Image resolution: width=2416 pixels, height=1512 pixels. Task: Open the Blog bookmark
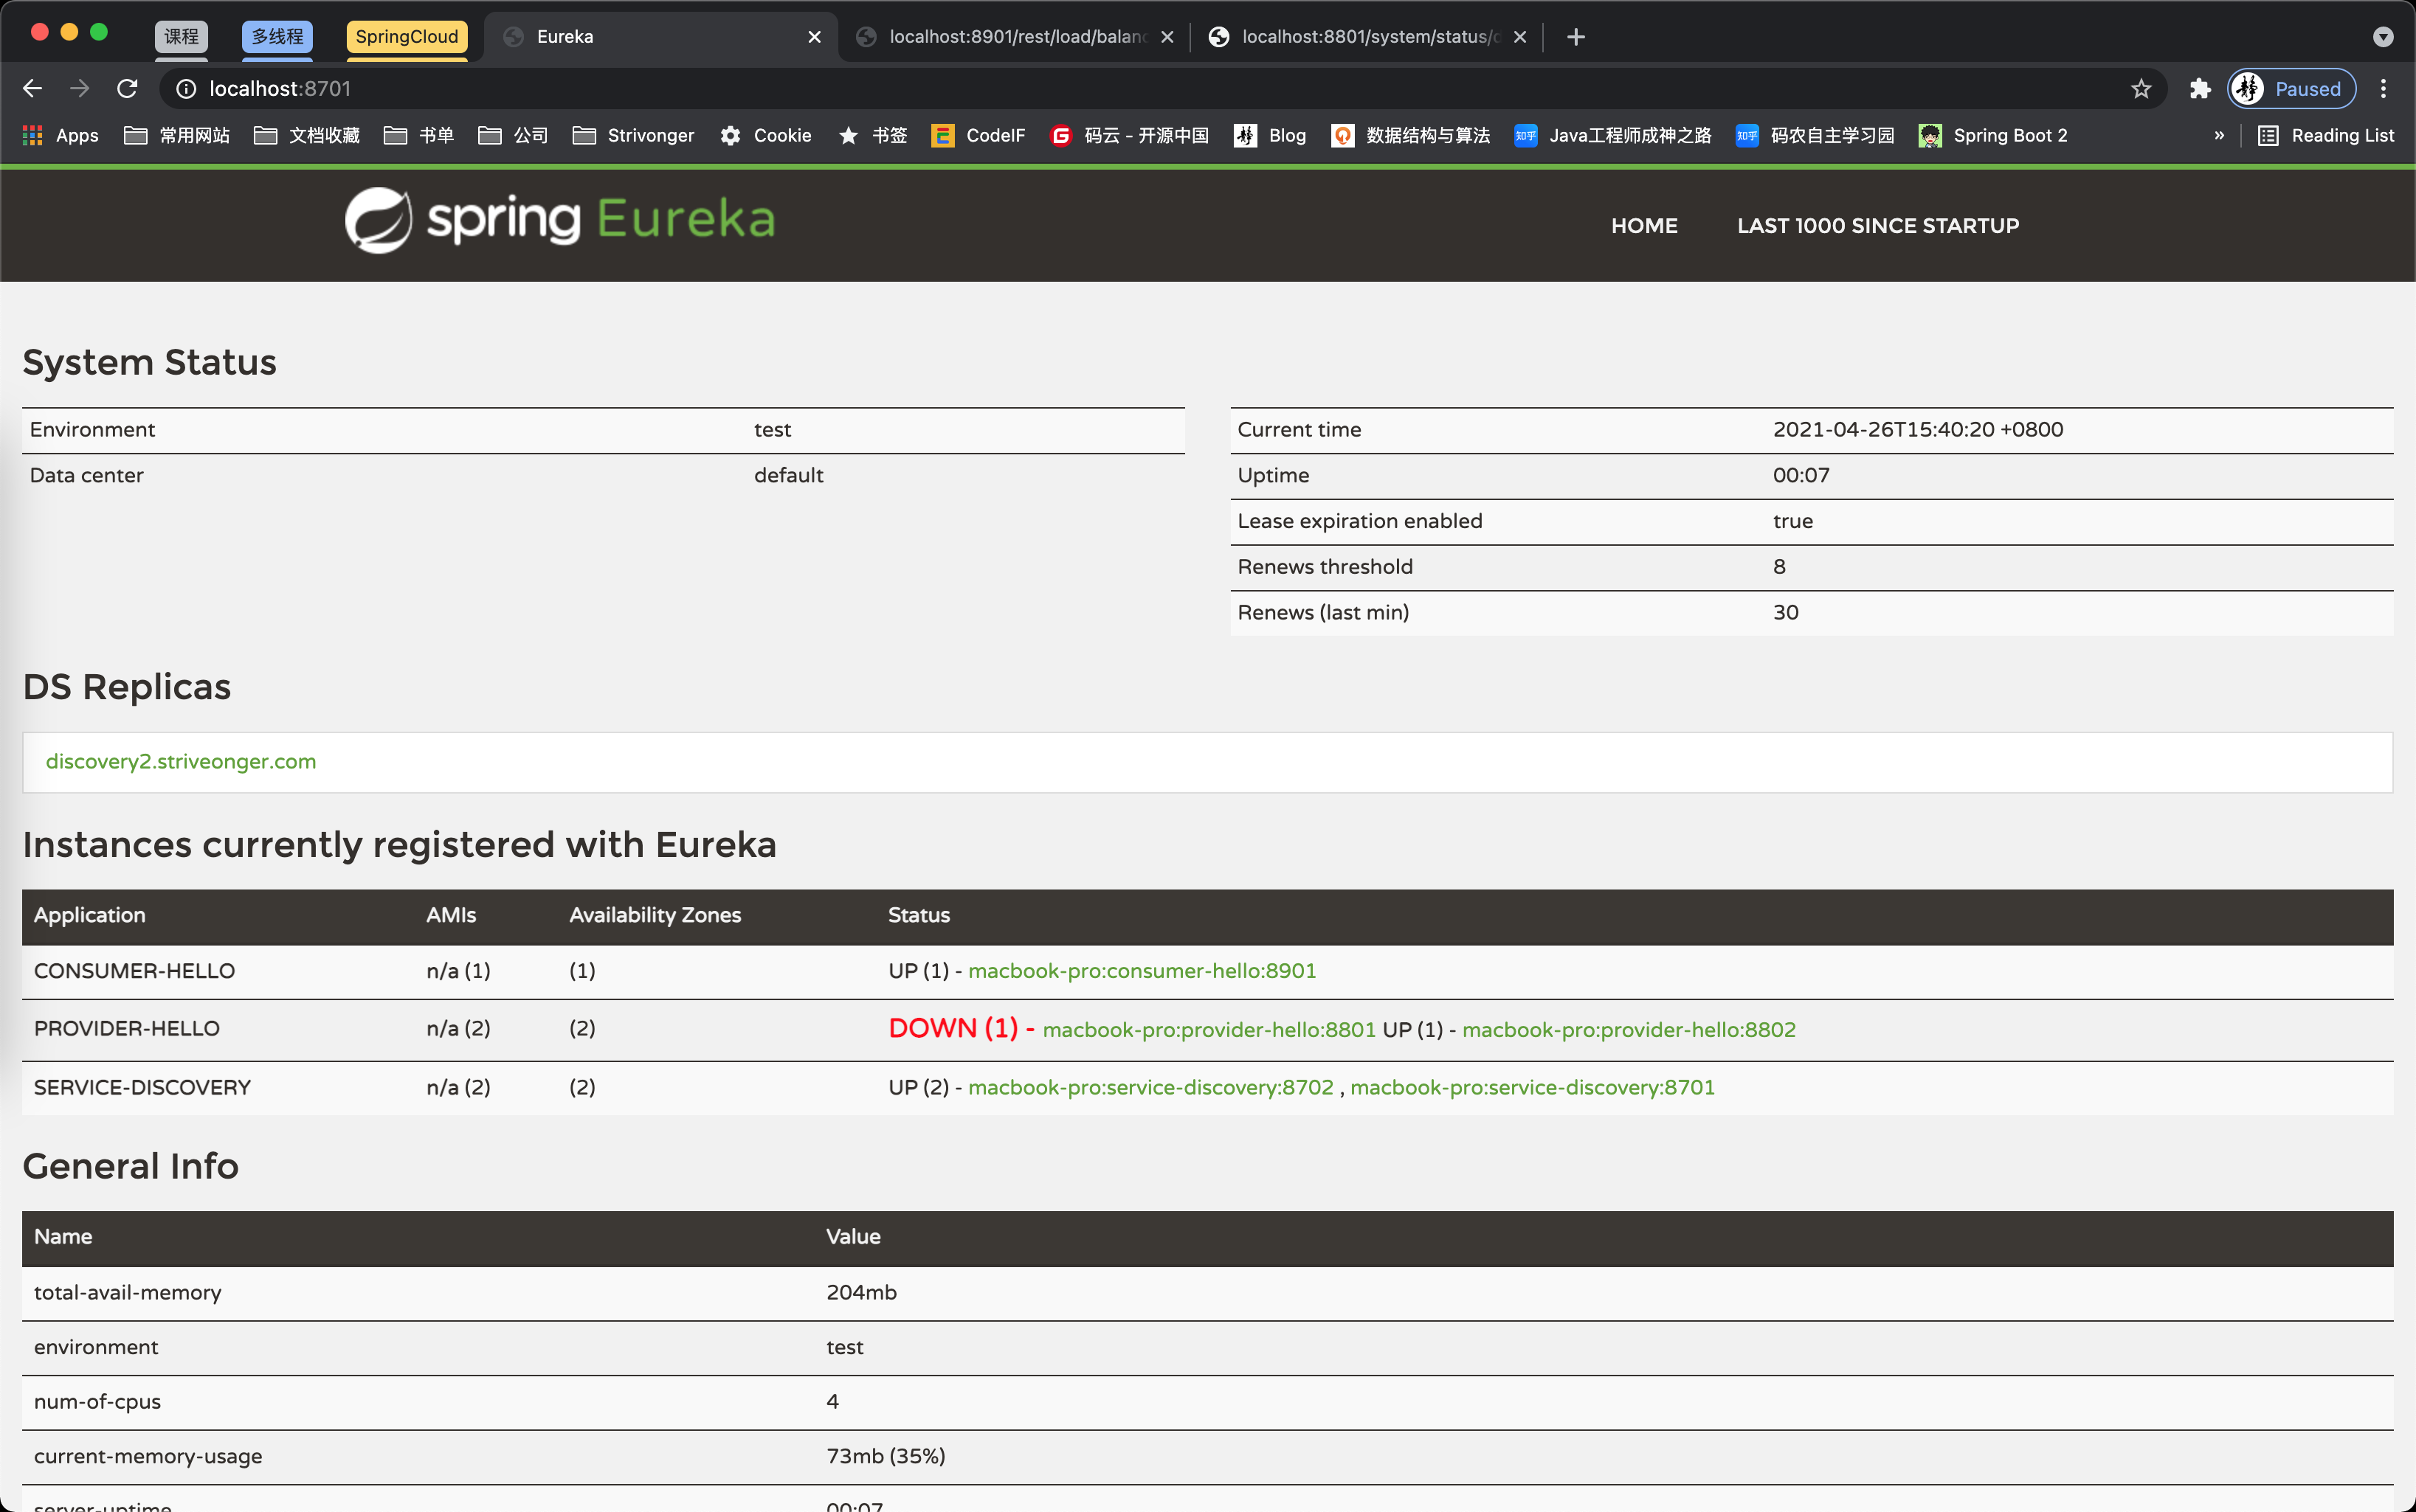[1271, 135]
